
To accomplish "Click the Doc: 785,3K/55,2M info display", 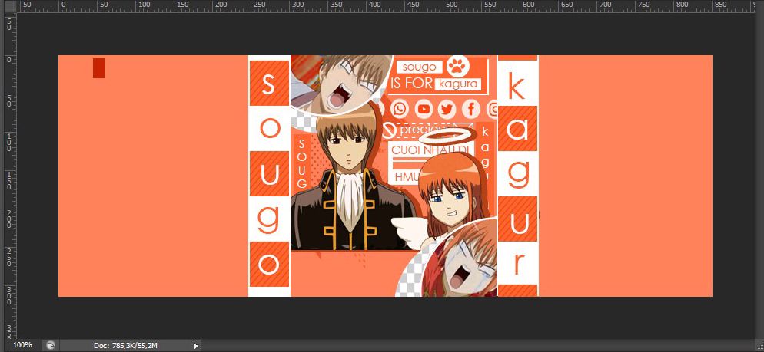I will 125,346.
